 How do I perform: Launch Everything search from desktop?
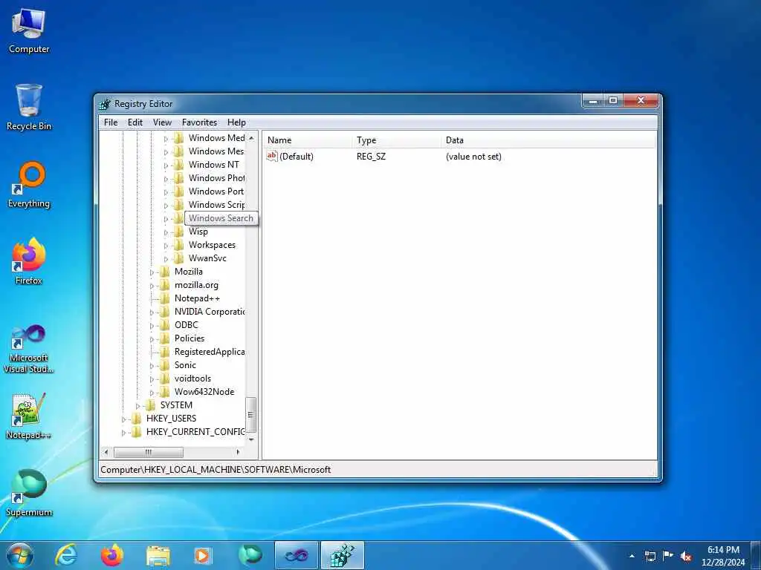(x=29, y=185)
